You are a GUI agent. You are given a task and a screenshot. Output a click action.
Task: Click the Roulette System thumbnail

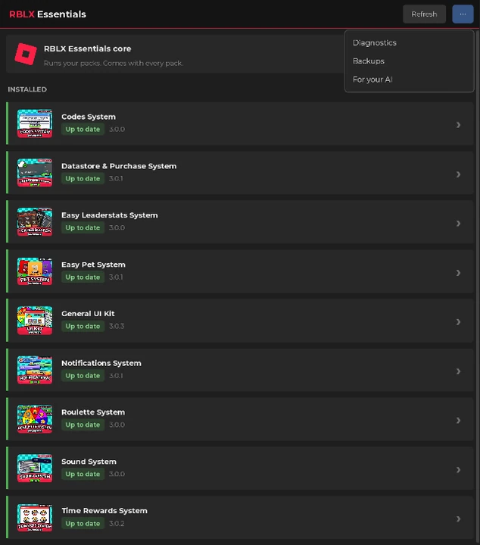click(35, 419)
